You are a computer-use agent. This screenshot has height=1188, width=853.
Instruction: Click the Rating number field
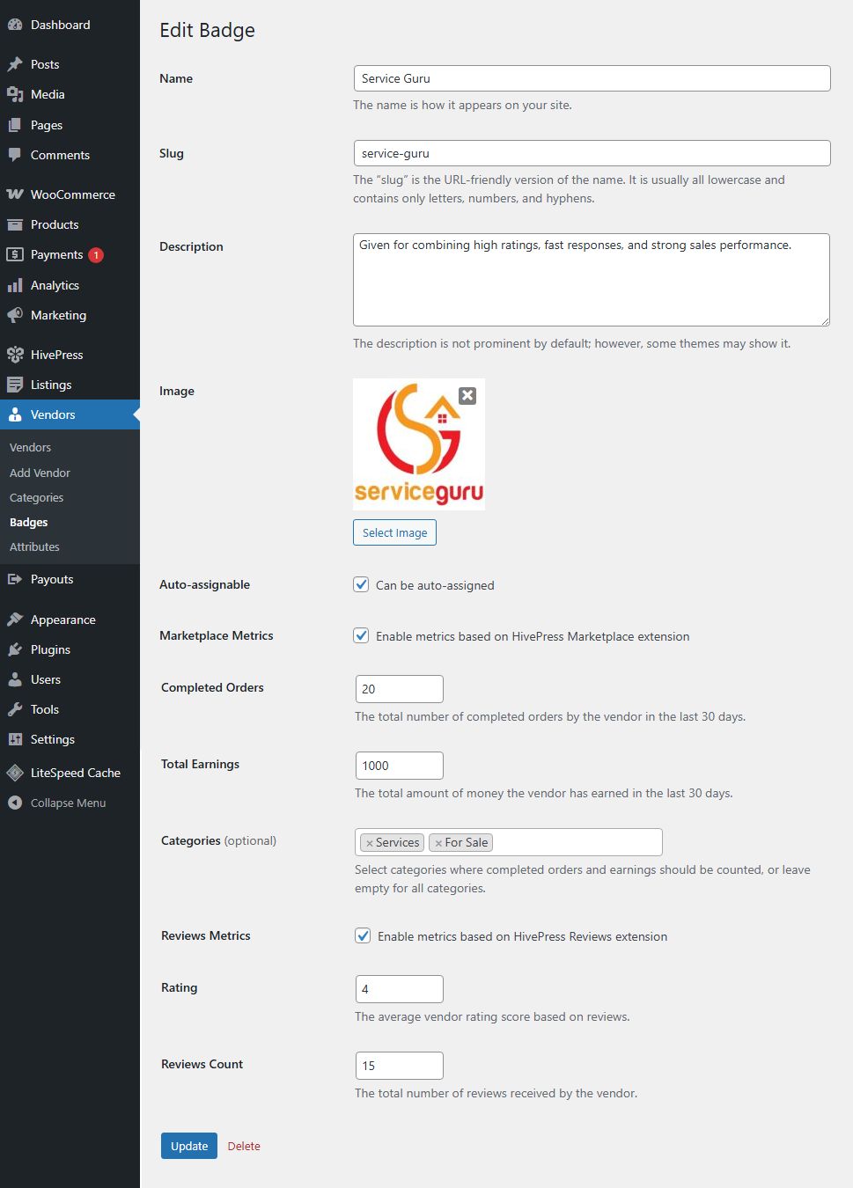(x=399, y=989)
